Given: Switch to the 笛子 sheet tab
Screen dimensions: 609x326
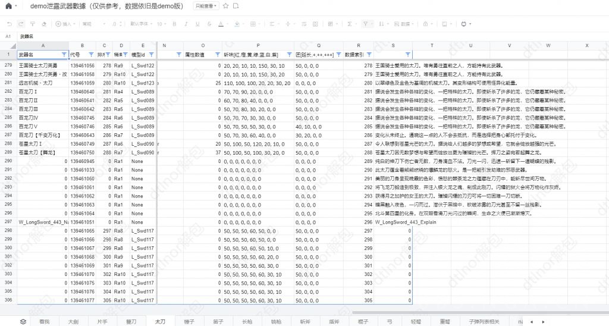Looking at the screenshot, I should pyautogui.click(x=218, y=322).
